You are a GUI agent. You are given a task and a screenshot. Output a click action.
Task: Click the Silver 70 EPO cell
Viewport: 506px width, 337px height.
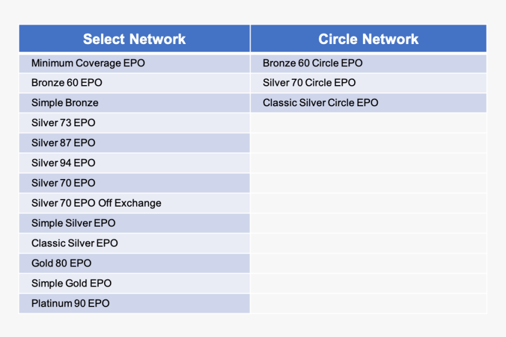tap(134, 183)
